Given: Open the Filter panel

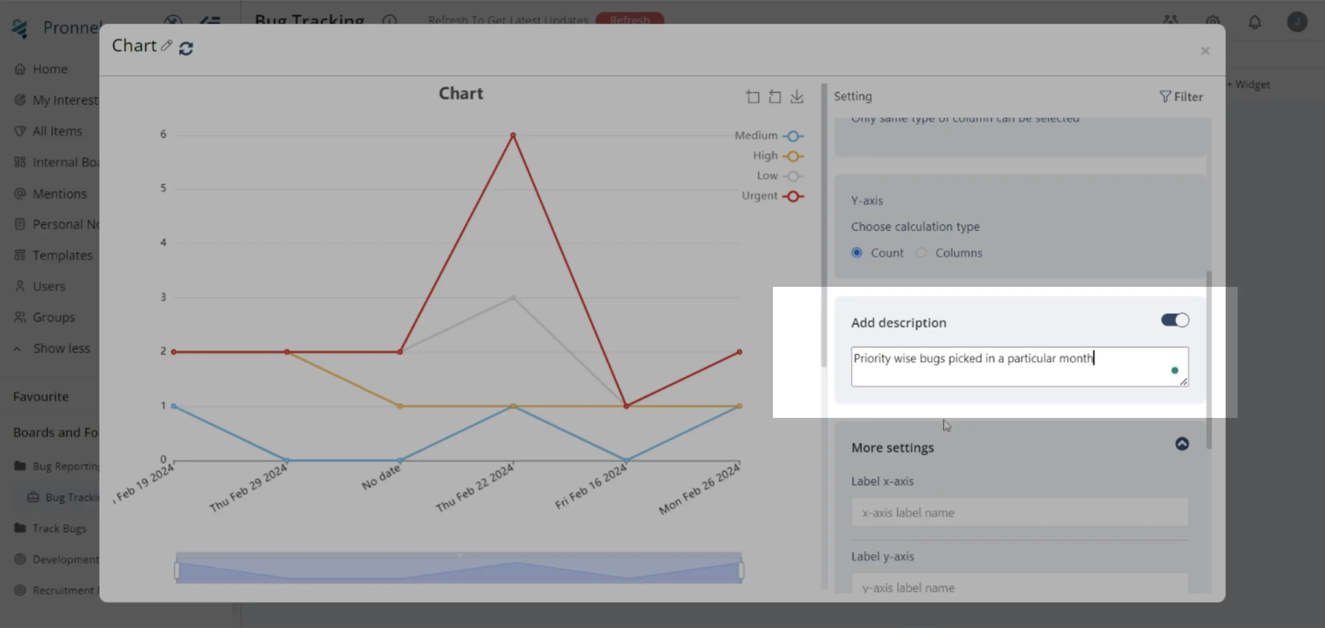Looking at the screenshot, I should click(1181, 97).
